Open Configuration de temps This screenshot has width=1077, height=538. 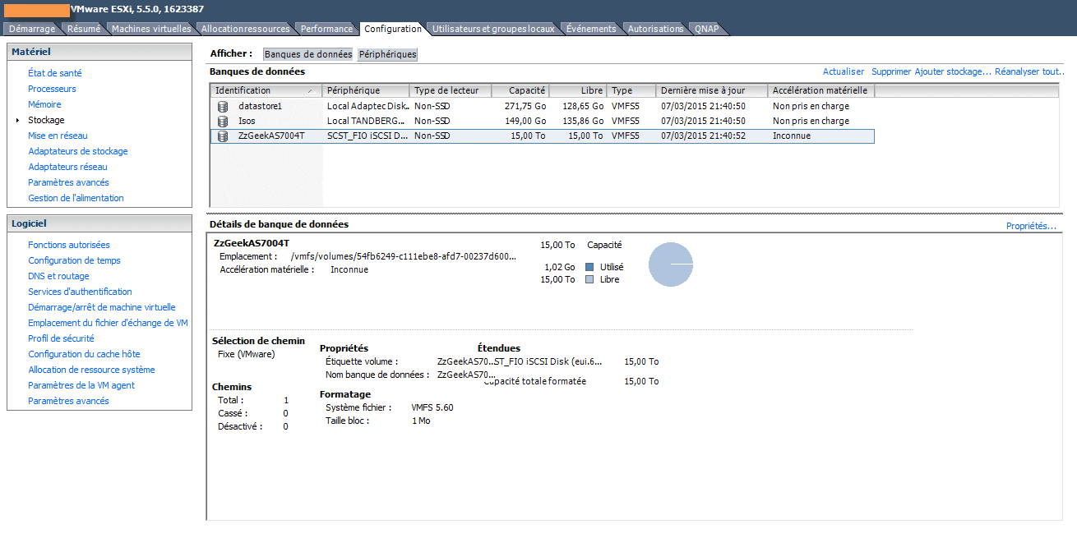[x=74, y=260]
